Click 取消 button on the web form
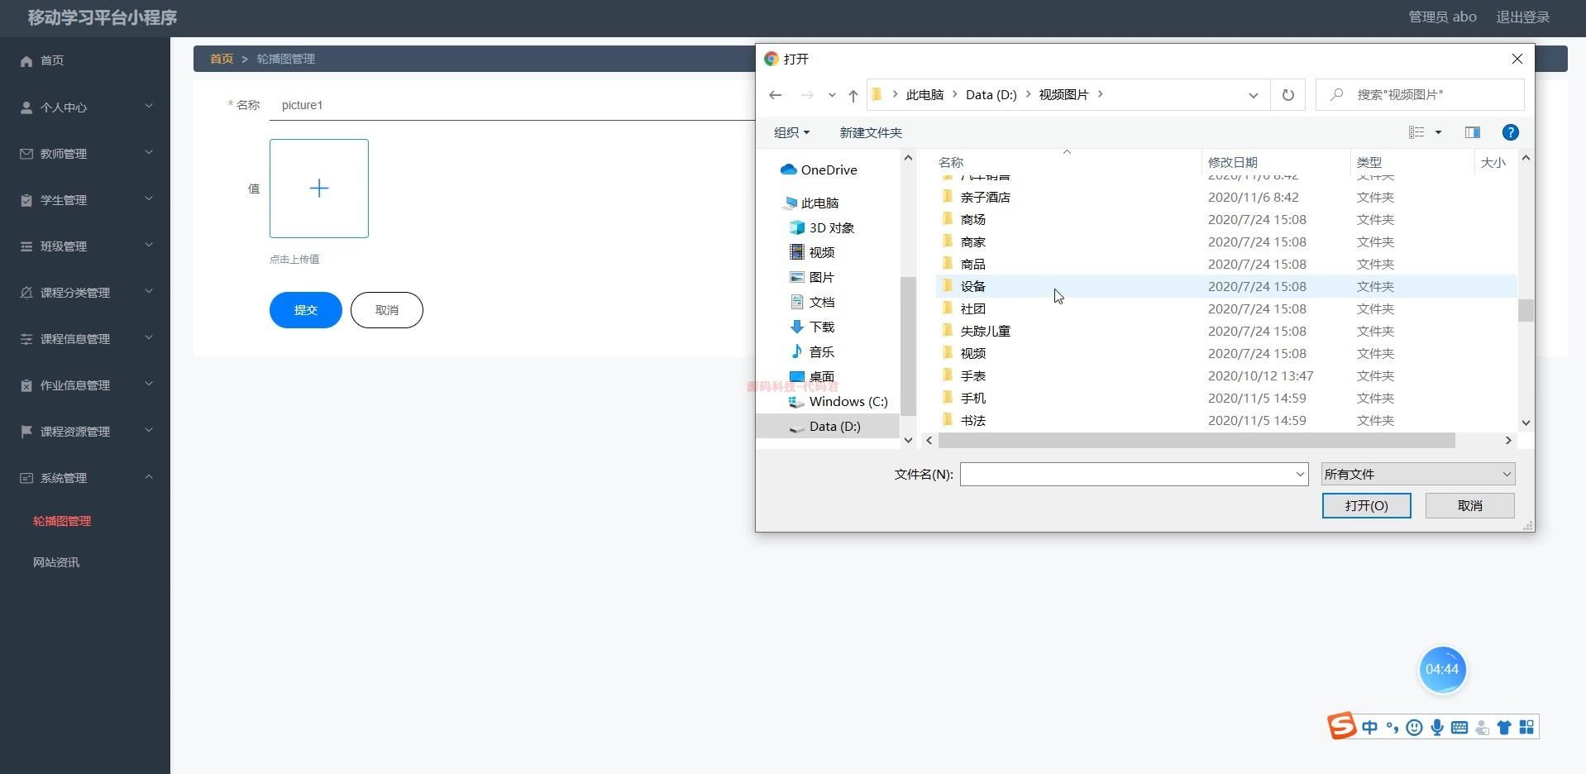The height and width of the screenshot is (774, 1586). pos(387,310)
